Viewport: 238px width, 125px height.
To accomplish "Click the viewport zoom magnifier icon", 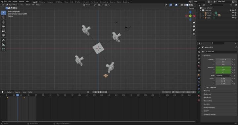I will [x=194, y=22].
